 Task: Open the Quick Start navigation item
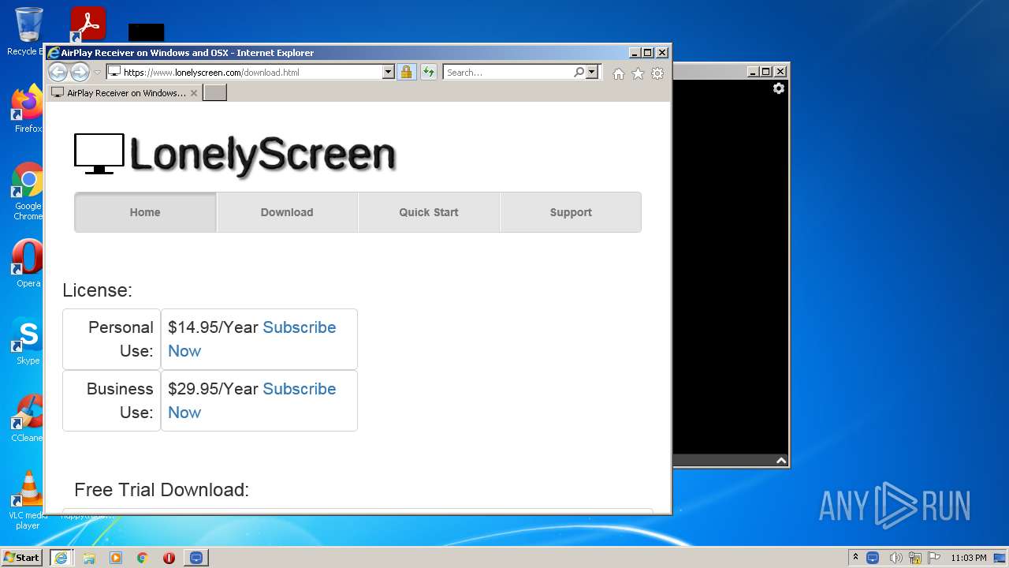[429, 212]
